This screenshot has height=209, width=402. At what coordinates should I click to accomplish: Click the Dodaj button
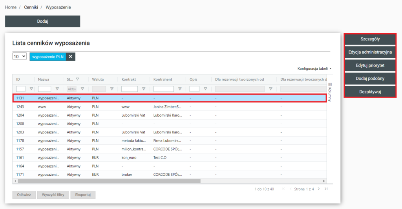[42, 21]
